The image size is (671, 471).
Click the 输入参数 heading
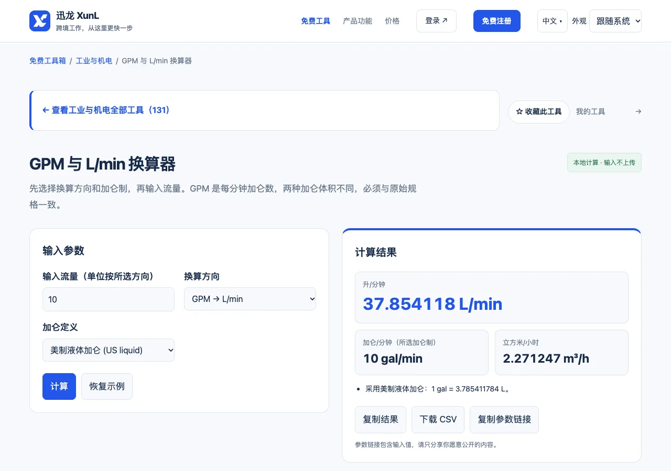click(x=63, y=250)
